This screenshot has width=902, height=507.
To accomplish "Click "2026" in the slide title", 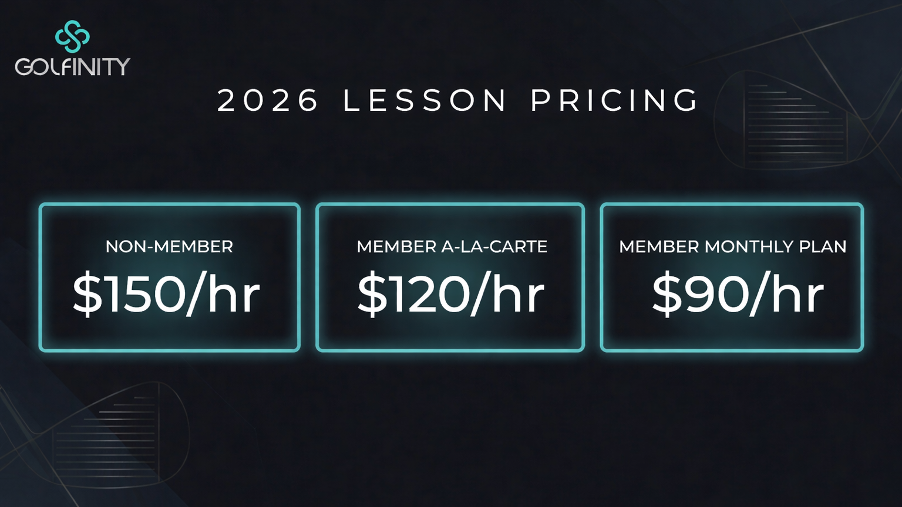I will click(268, 100).
